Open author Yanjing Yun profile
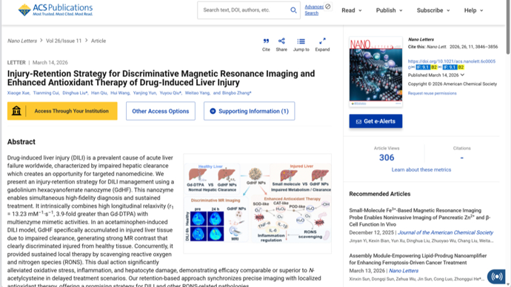Viewport: 511px width, 287px height. coord(144,92)
